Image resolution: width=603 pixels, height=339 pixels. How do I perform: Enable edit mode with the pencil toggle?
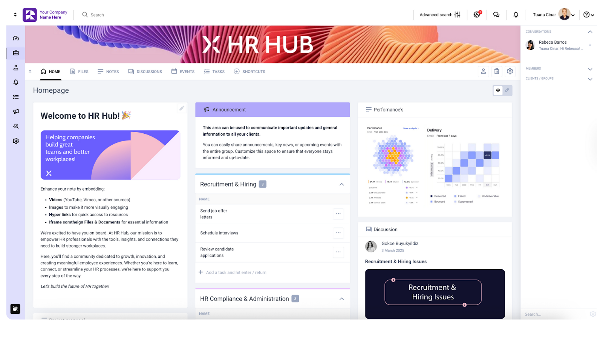[x=507, y=90]
